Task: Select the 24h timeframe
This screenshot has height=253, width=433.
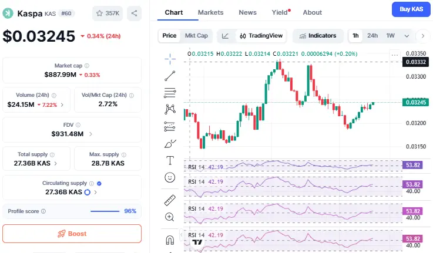Action: (x=372, y=36)
